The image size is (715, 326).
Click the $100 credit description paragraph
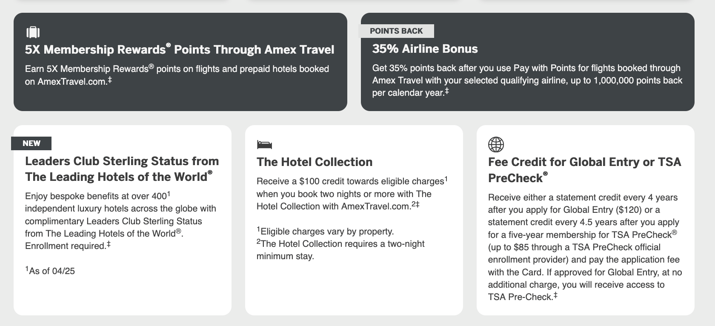[x=352, y=194]
